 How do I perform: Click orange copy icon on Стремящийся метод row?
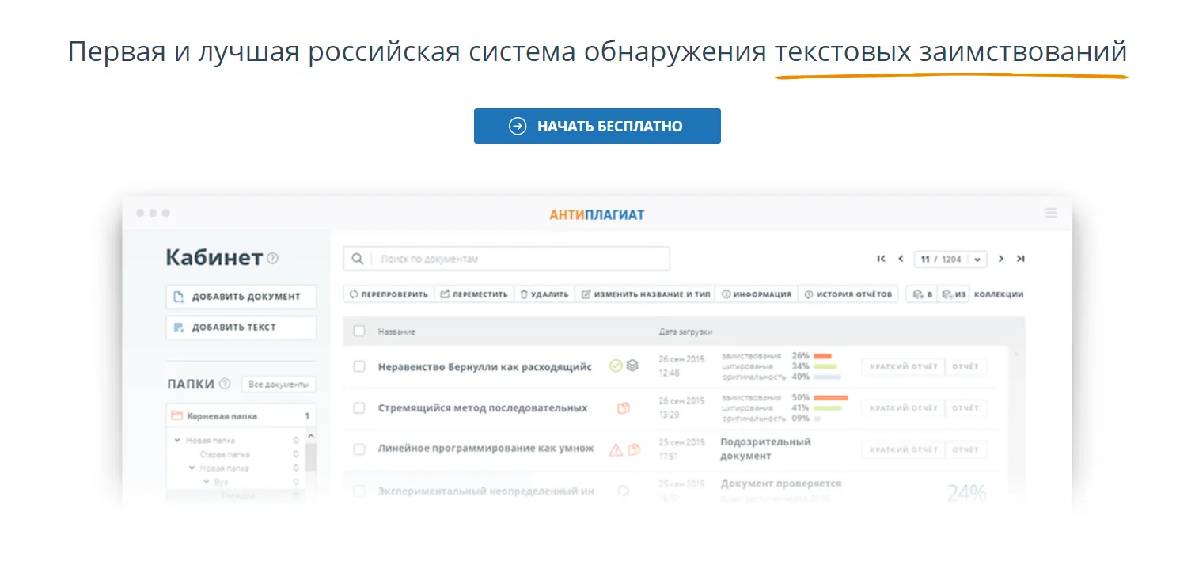(x=624, y=408)
